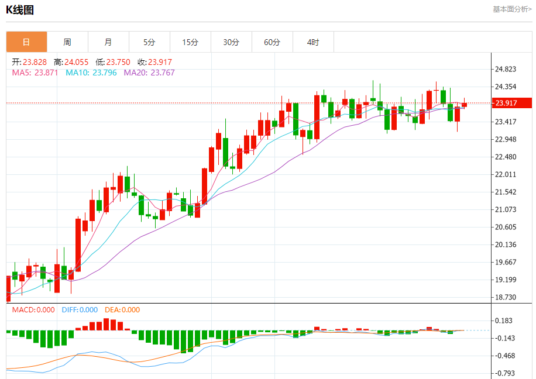Click the 21.542 price axis label
Viewport: 536px width, 379px height.
pos(506,192)
